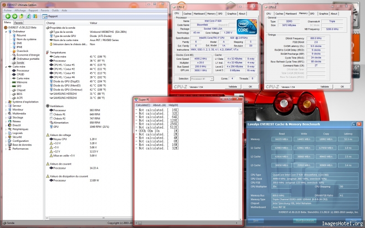Switch to the Favoris tab
This screenshot has width=365, height=228.
click(19, 22)
